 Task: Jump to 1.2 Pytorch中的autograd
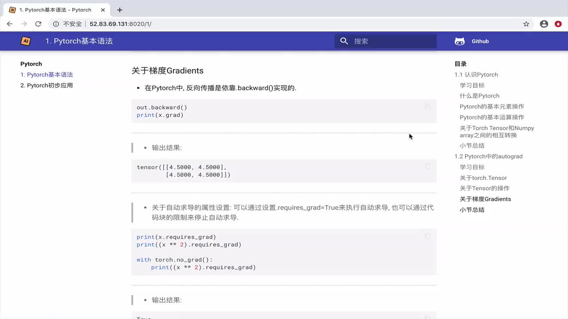[489, 156]
